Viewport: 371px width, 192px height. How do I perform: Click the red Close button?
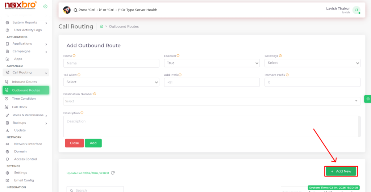[x=74, y=143]
